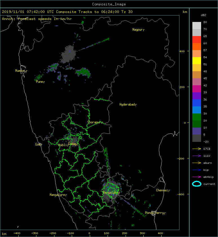Screen dimensions: 218x237
Task: Click the green radar echo cluster east of Pune
Action: [83, 73]
